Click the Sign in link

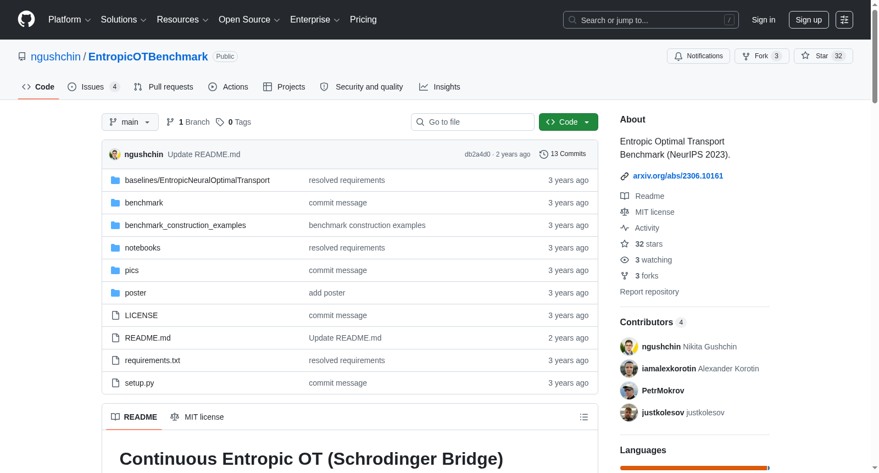coord(764,20)
